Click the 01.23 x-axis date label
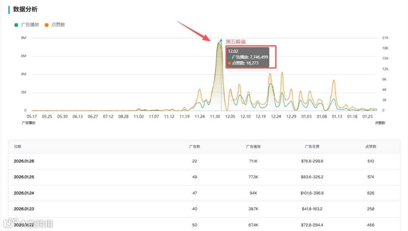 pos(368,116)
